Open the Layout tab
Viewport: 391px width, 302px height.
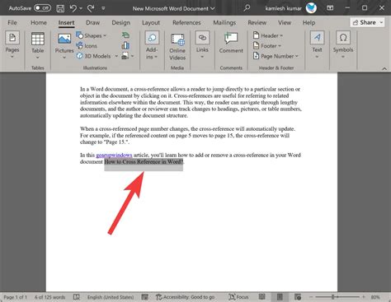point(151,22)
